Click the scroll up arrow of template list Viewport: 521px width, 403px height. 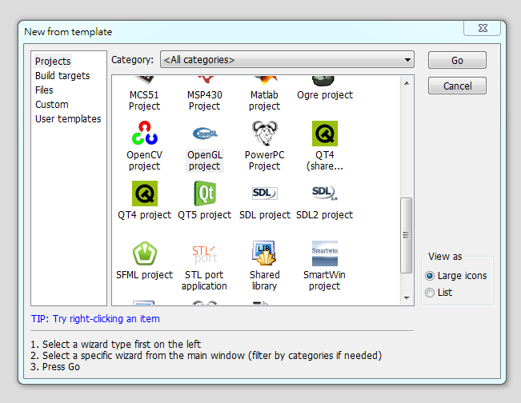pyautogui.click(x=407, y=83)
